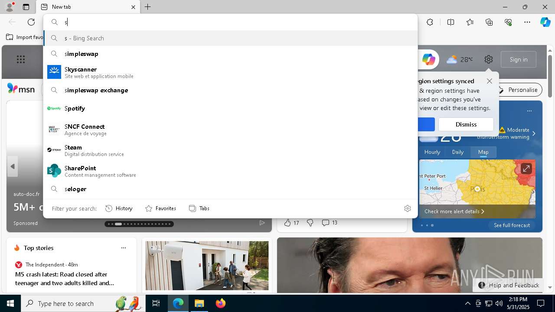Open Help and Feedback button
The width and height of the screenshot is (555, 312).
pos(509,285)
